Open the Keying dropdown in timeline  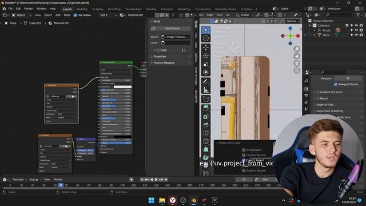pyautogui.click(x=35, y=180)
